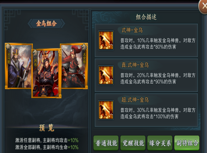Viewport: 207px width, 153px height.
Task: Click the 金乌组合 title banner
Action: pyautogui.click(x=46, y=24)
